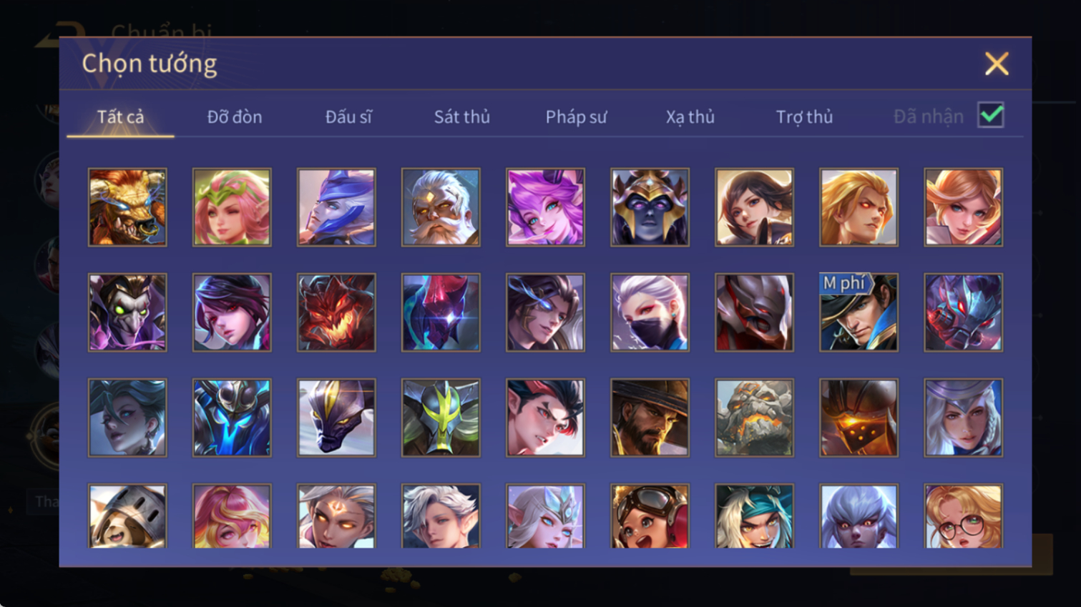Switch to the Đỡ đòn tab
Viewport: 1081px width, 607px height.
click(x=235, y=117)
